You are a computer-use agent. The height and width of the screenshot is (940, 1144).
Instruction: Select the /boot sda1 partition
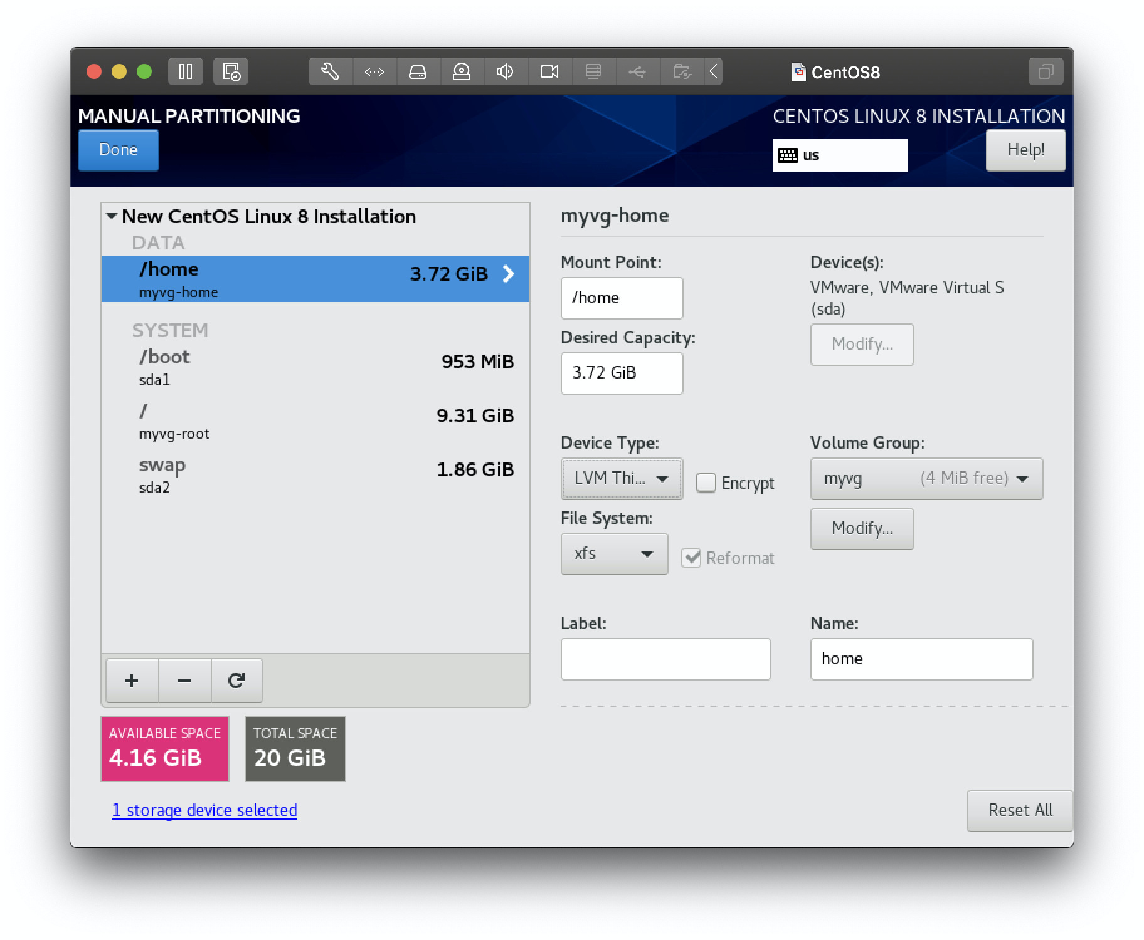pyautogui.click(x=315, y=367)
